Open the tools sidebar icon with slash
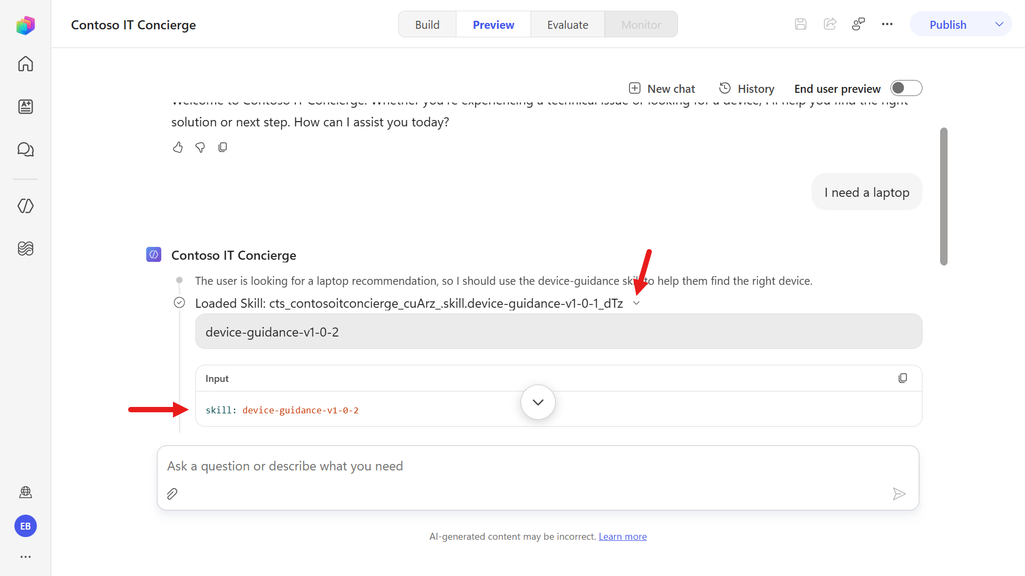1025x576 pixels. [x=26, y=206]
